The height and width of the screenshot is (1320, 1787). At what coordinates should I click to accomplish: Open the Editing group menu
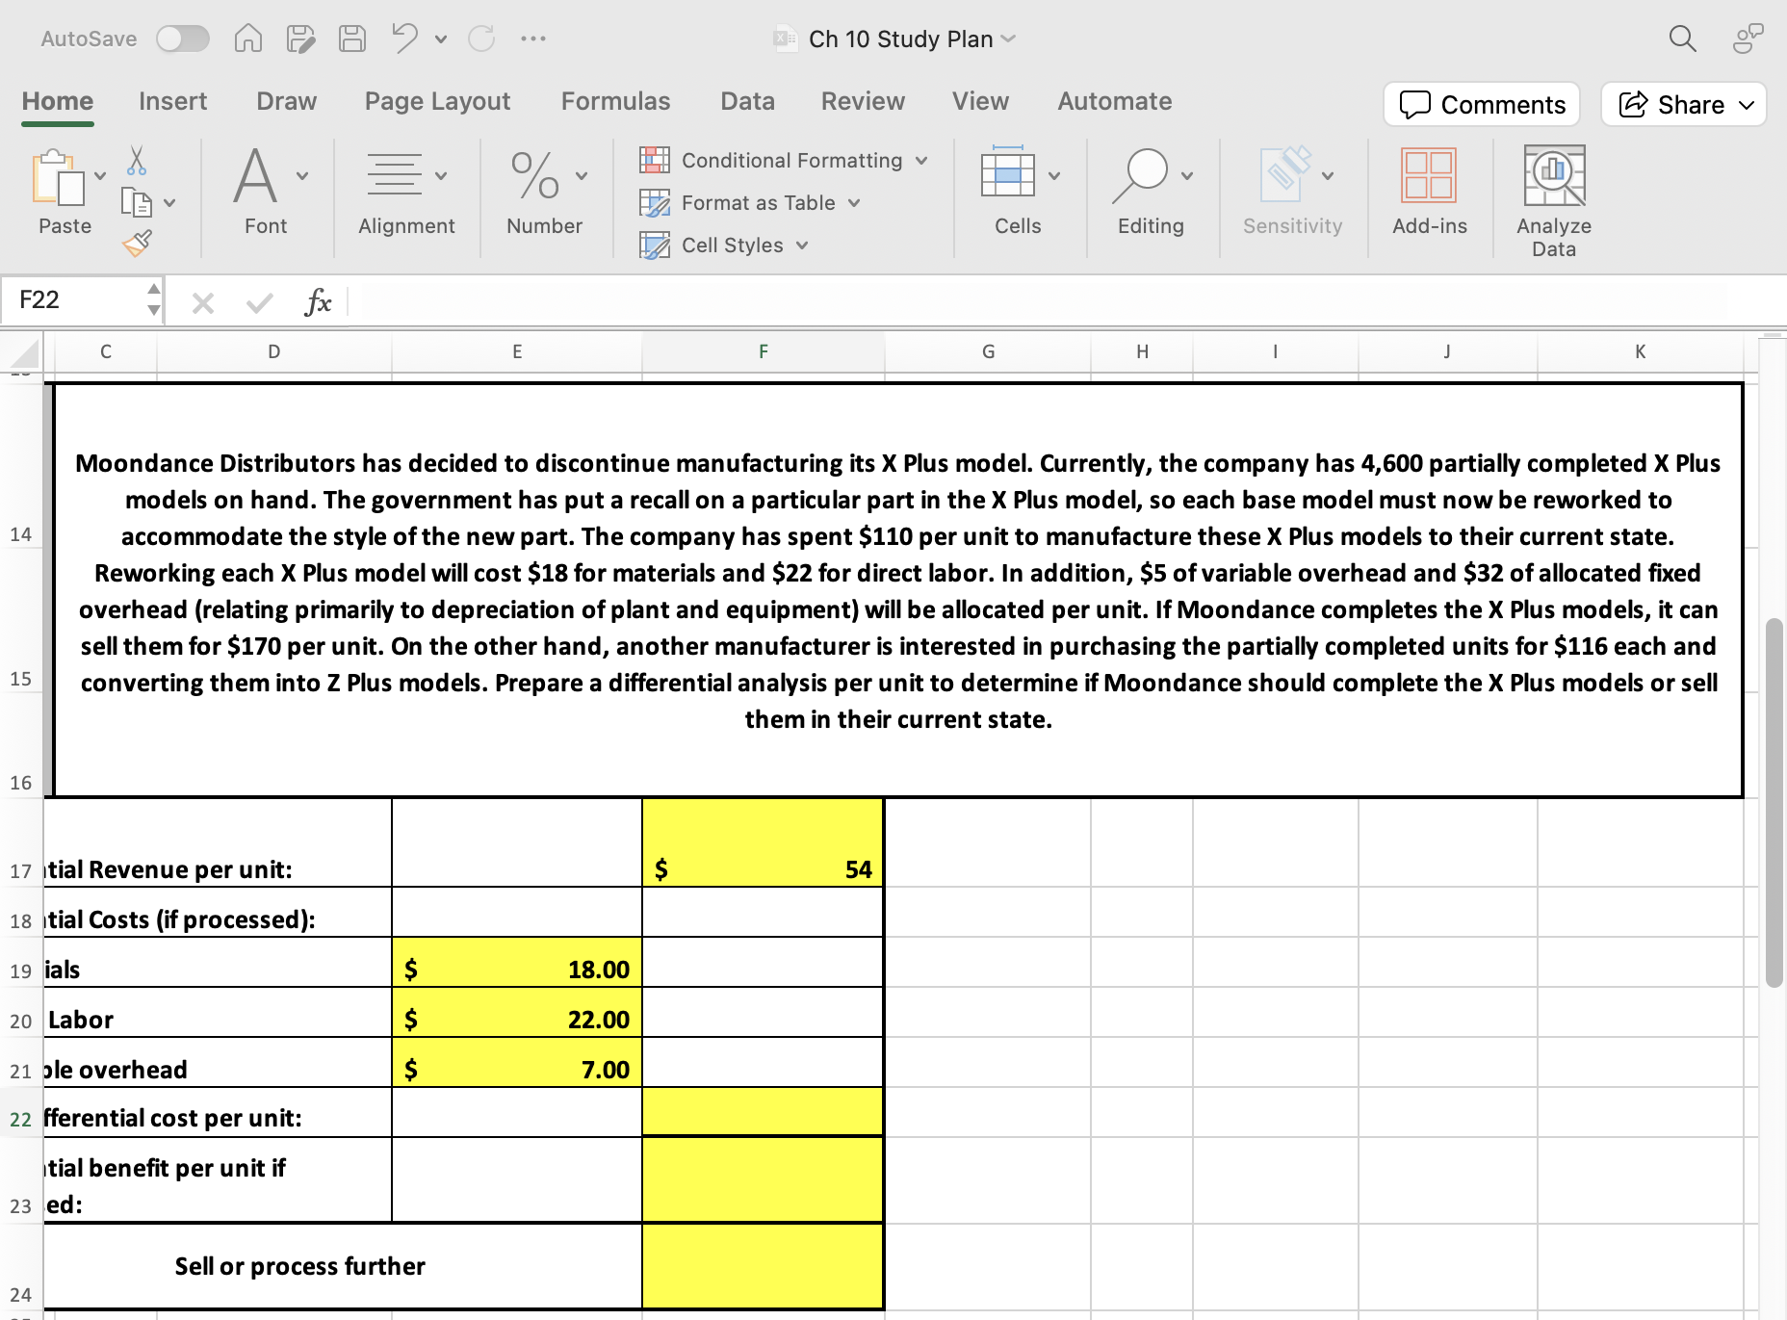(x=1152, y=191)
